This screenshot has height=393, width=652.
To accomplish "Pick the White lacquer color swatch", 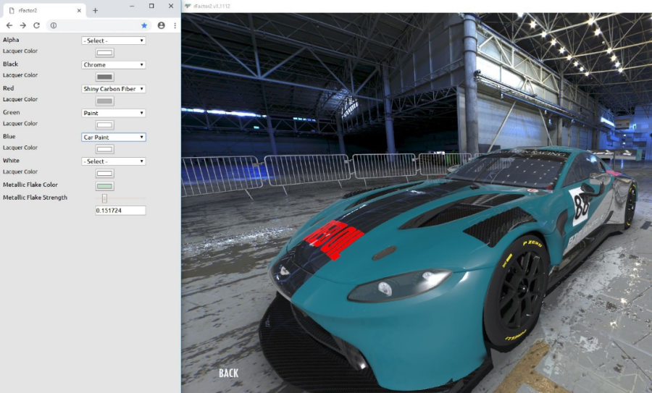I will tap(104, 173).
